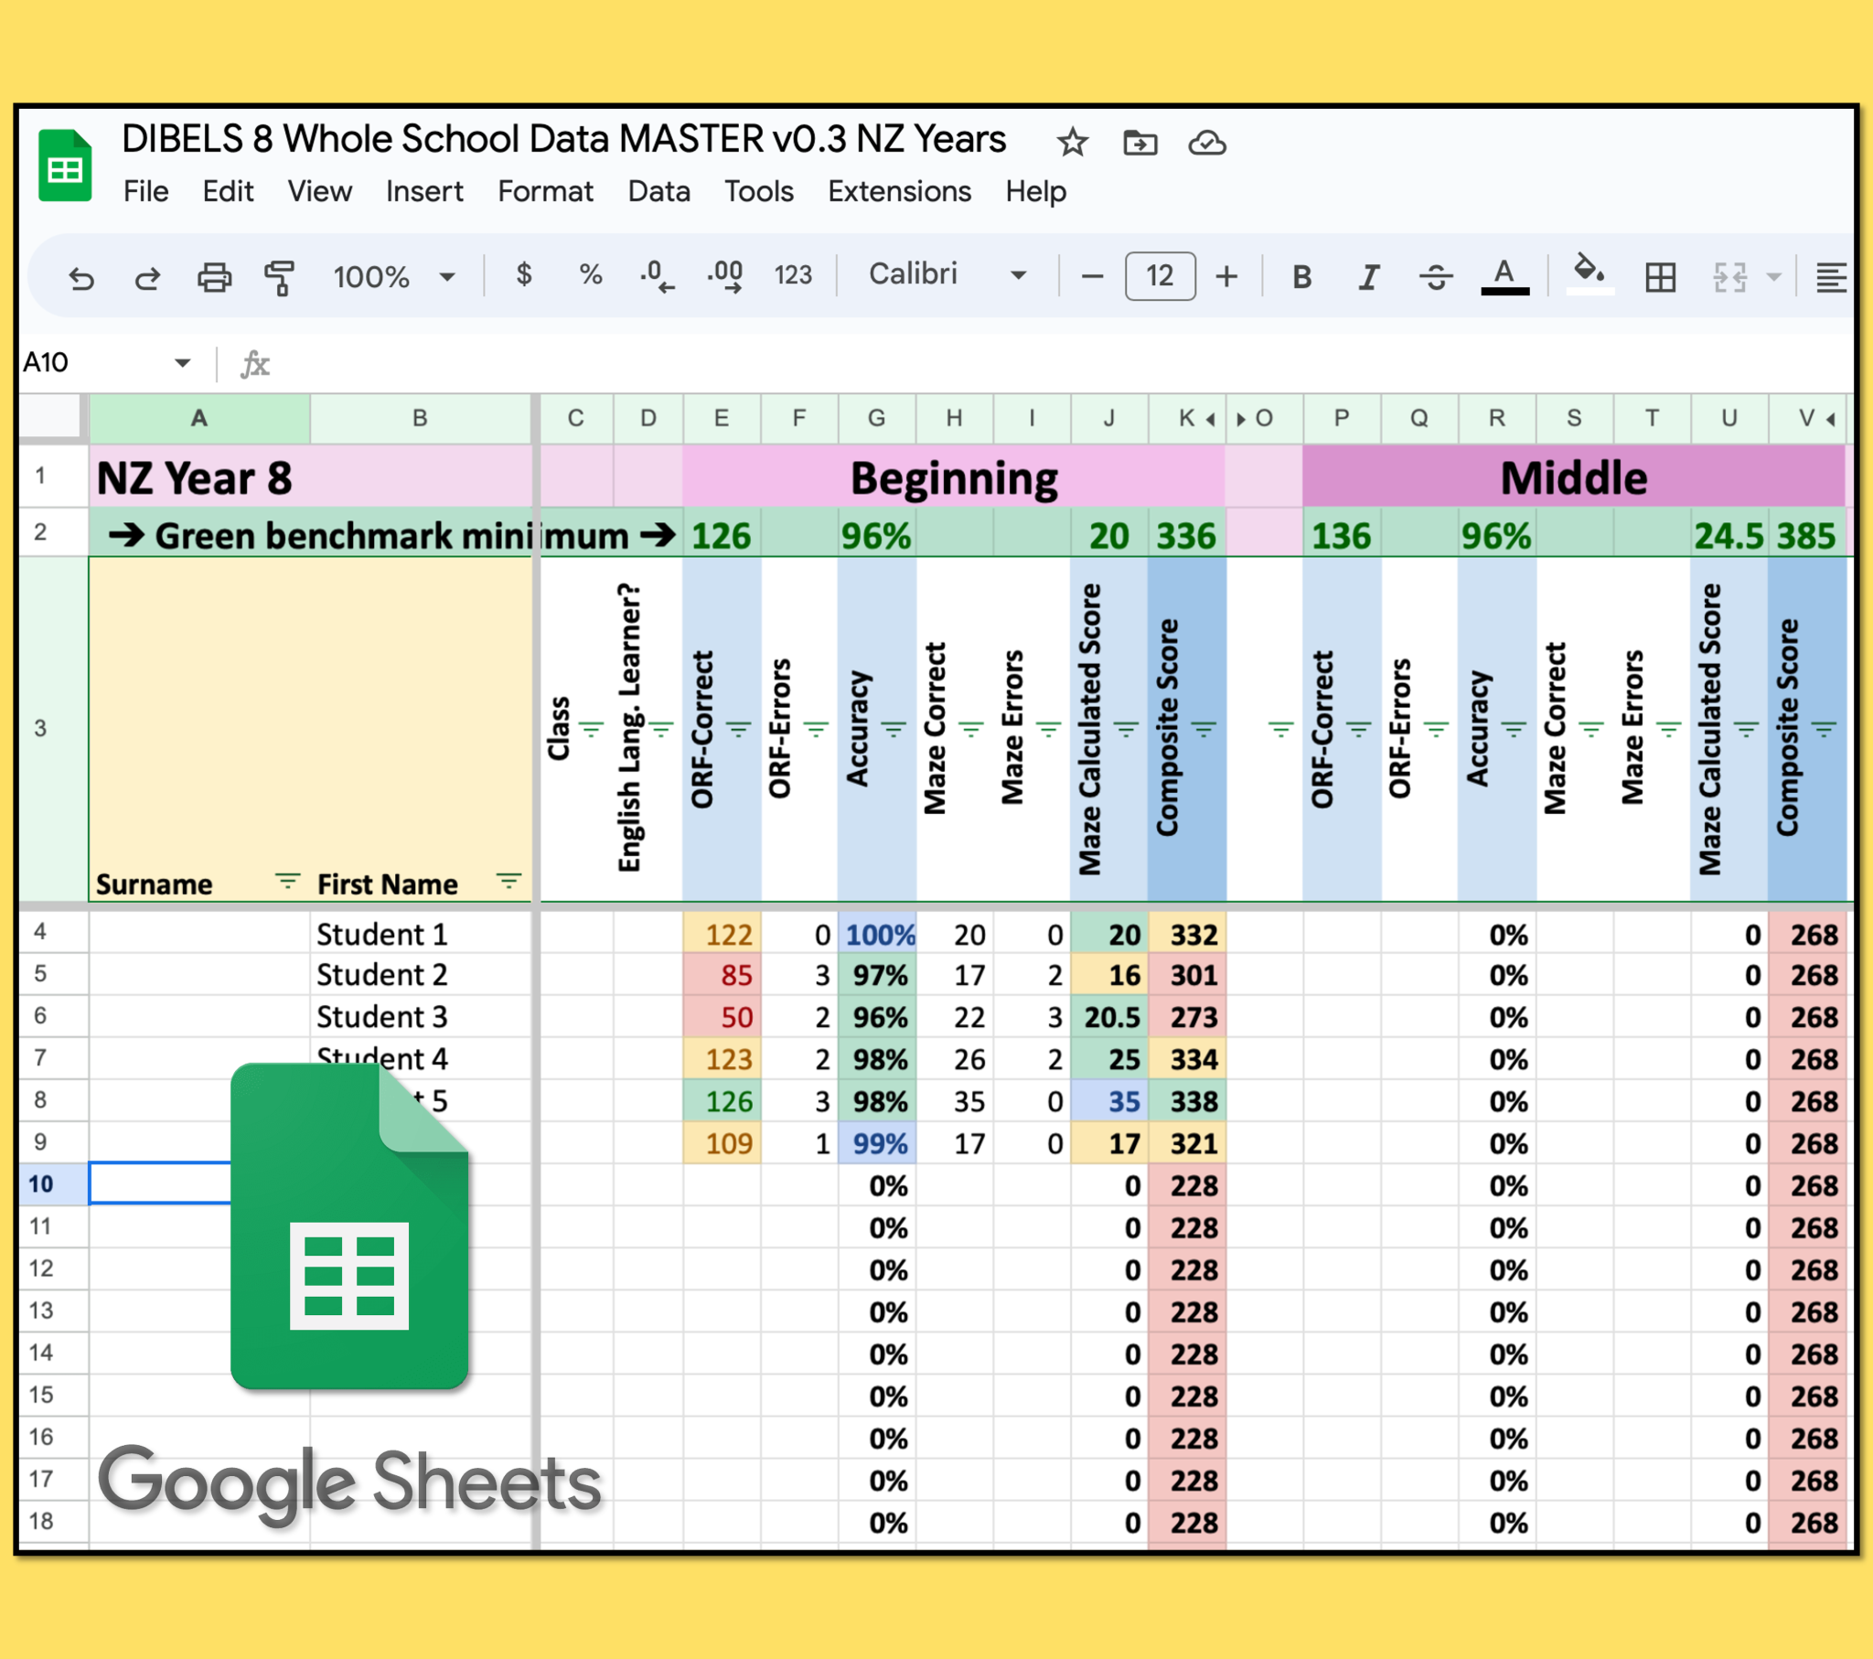Format selection as percent
Screen dimensions: 1873x1659
590,275
